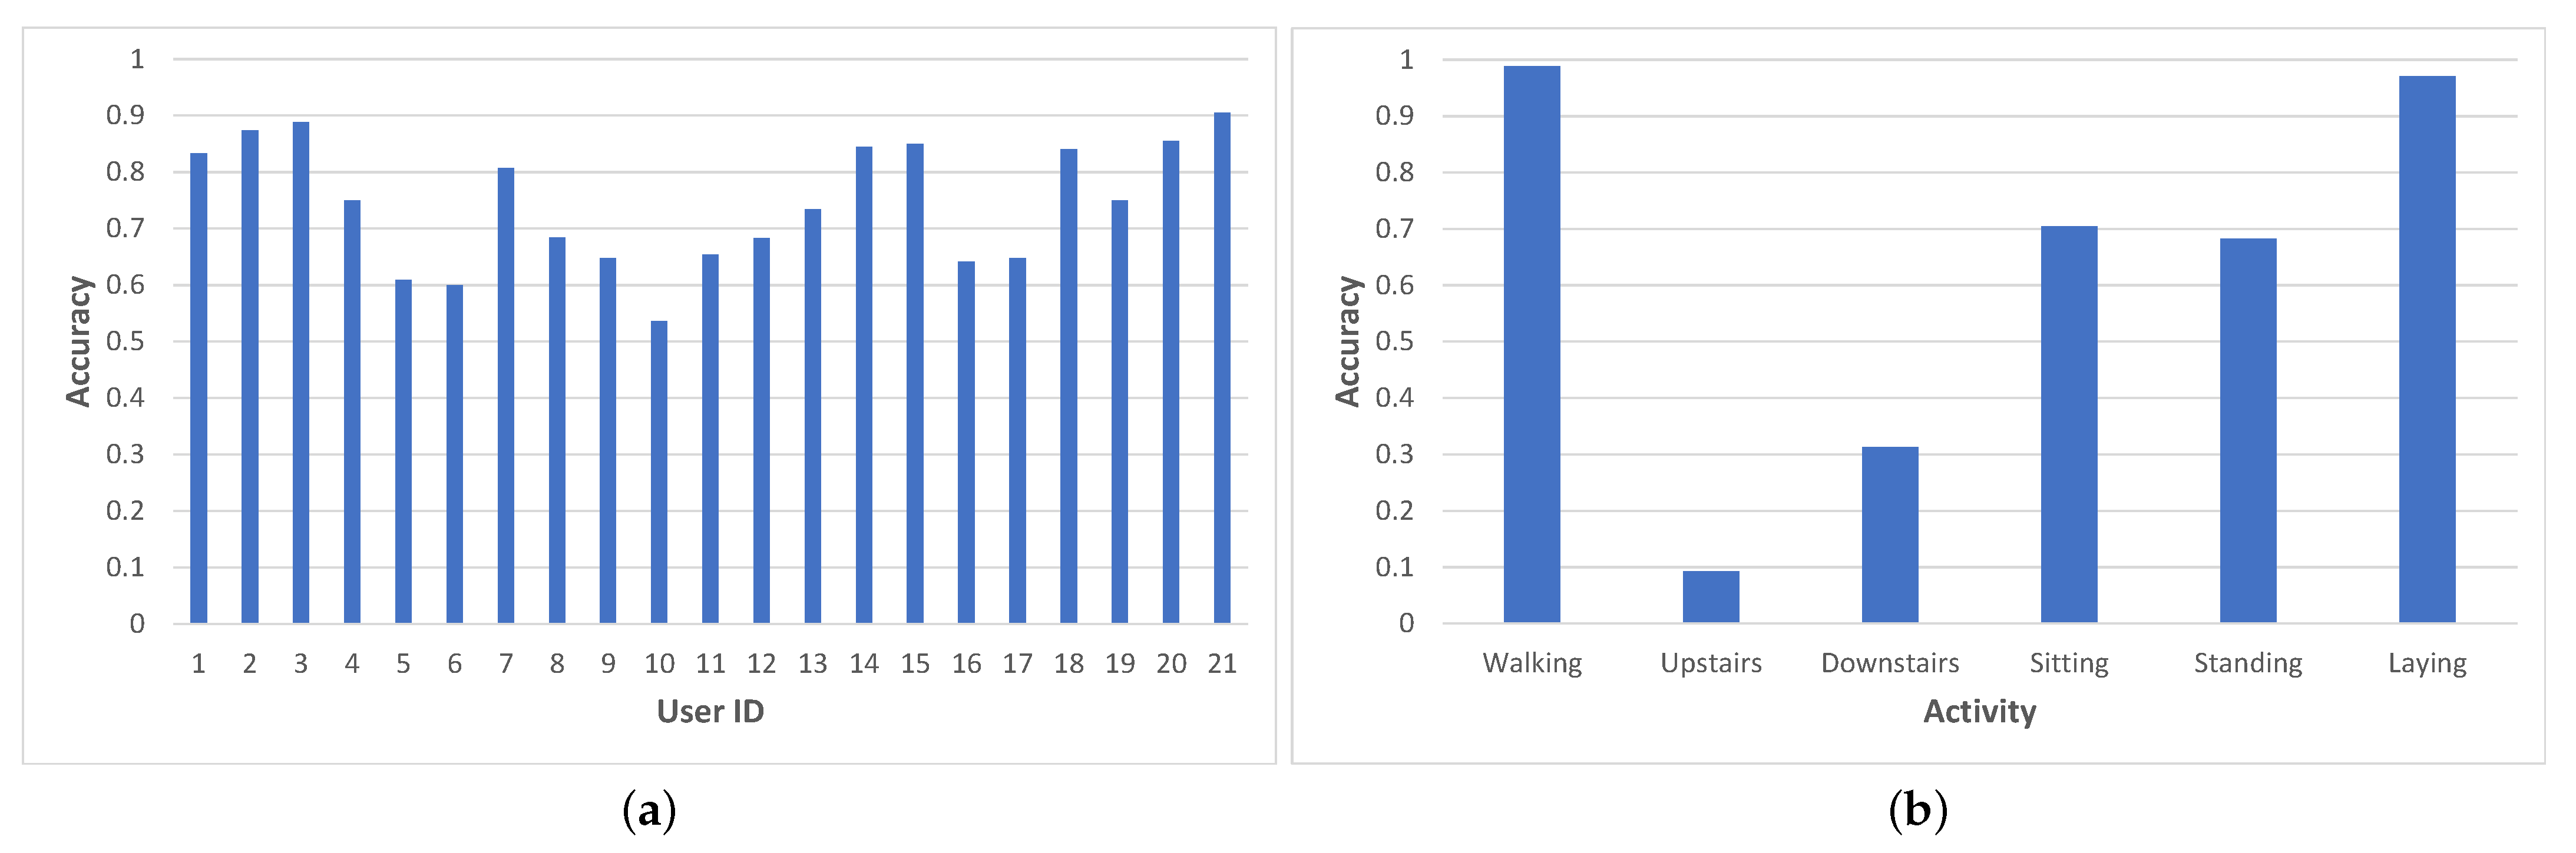Click the bar for User ID 15
Screen dimensions: 2576x853
coord(915,384)
